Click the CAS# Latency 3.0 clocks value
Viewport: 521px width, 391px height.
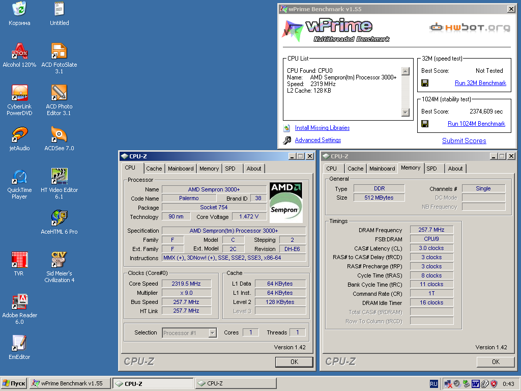431,248
